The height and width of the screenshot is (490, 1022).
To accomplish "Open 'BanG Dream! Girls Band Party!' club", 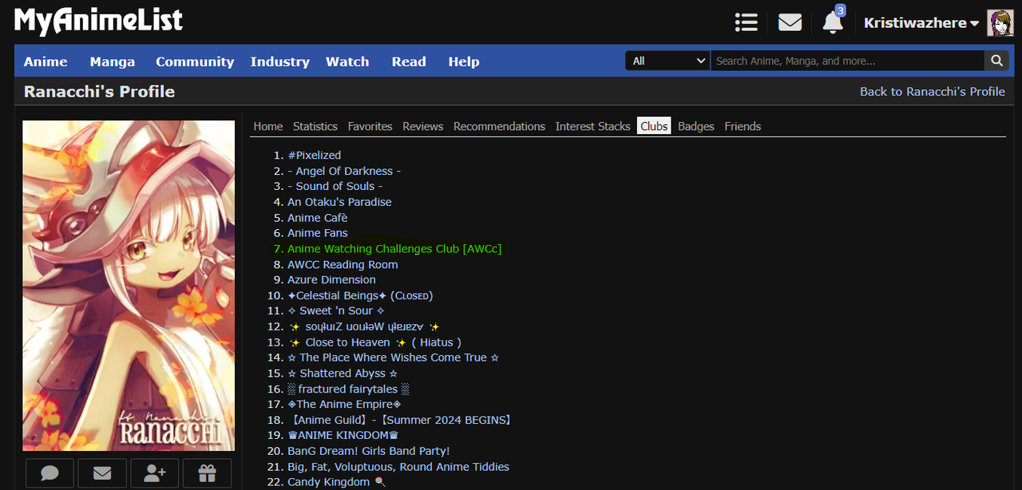I will 369,451.
